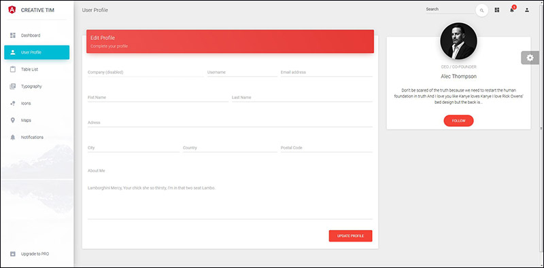Image resolution: width=544 pixels, height=268 pixels.
Task: Go to Dashboard menu item
Action: tap(37, 35)
